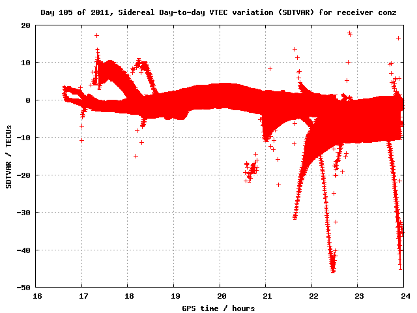
Task: Click the x-axis tick label 17
Action: [x=82, y=295]
